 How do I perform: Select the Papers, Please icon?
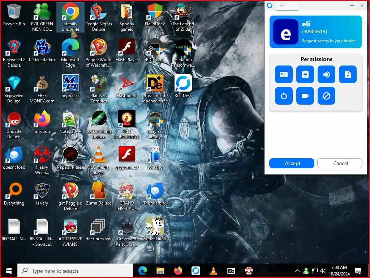point(70,159)
